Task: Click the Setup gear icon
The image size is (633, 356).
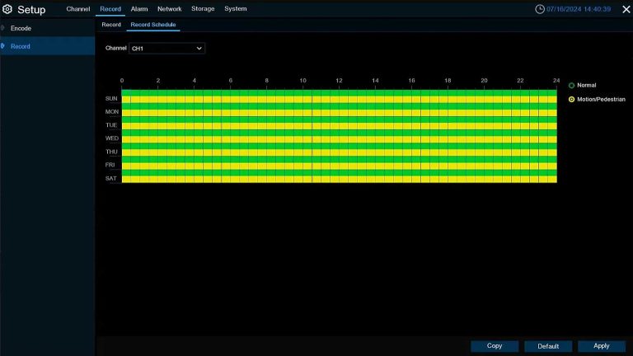Action: (8, 10)
